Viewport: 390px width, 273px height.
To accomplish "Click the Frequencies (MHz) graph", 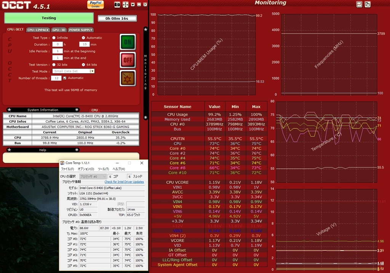I will pyautogui.click(x=329, y=54).
